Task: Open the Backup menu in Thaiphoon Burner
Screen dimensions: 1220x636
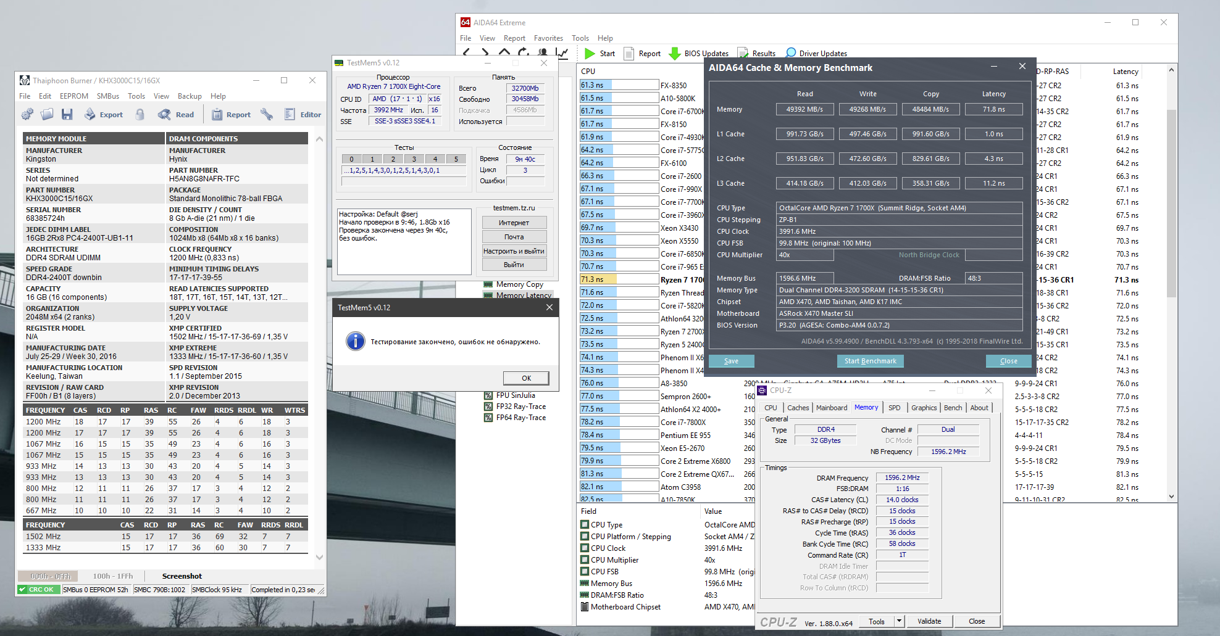Action: 190,96
